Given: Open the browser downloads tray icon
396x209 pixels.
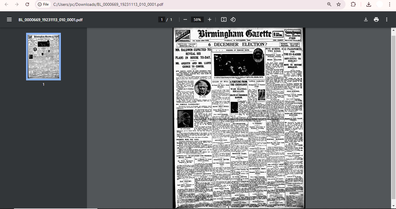Looking at the screenshot, I should click(x=369, y=4).
